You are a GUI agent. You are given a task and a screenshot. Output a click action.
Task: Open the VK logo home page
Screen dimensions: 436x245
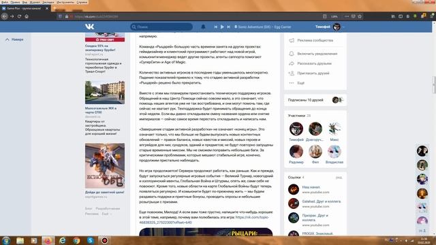click(x=89, y=27)
